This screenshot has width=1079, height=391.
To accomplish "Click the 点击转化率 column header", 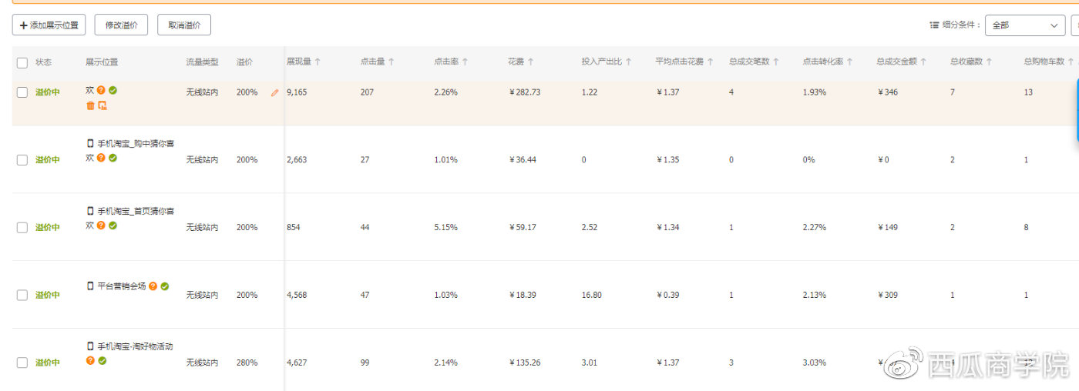I will pos(822,62).
